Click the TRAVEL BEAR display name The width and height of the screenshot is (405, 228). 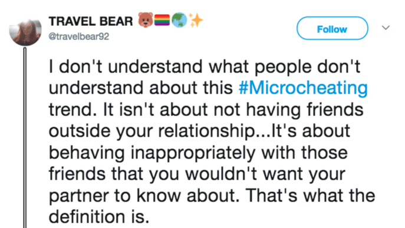click(91, 21)
